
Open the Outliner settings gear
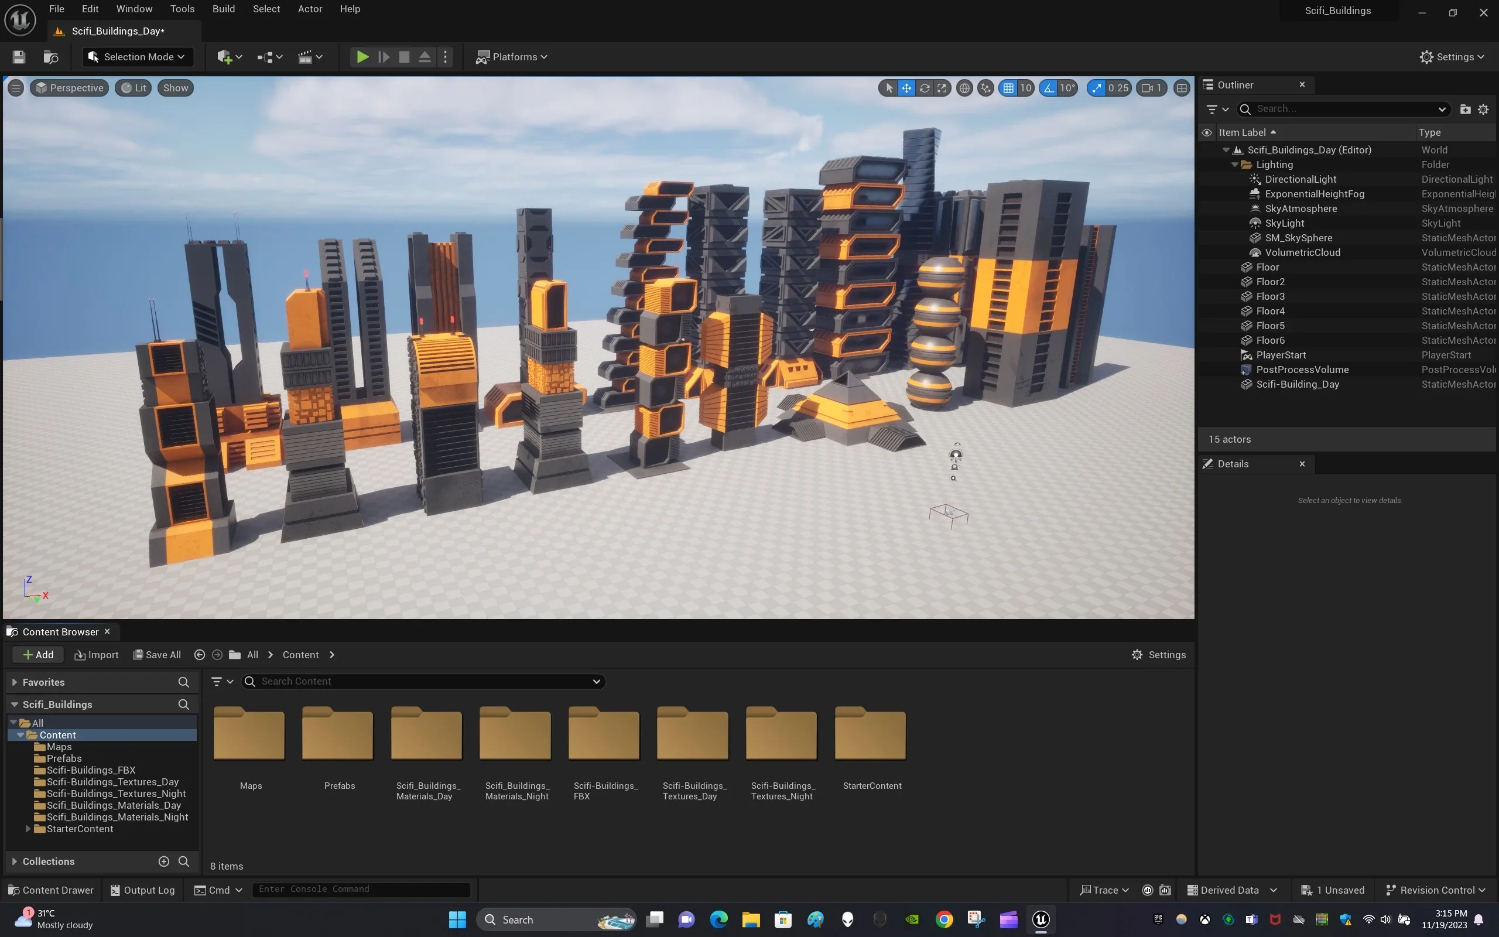tap(1483, 109)
